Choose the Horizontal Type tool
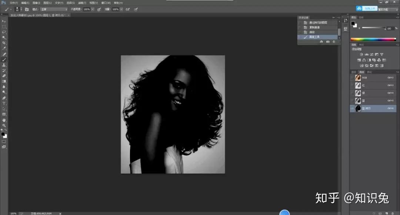Screen dimensions: 400x215 pyautogui.click(x=4, y=104)
